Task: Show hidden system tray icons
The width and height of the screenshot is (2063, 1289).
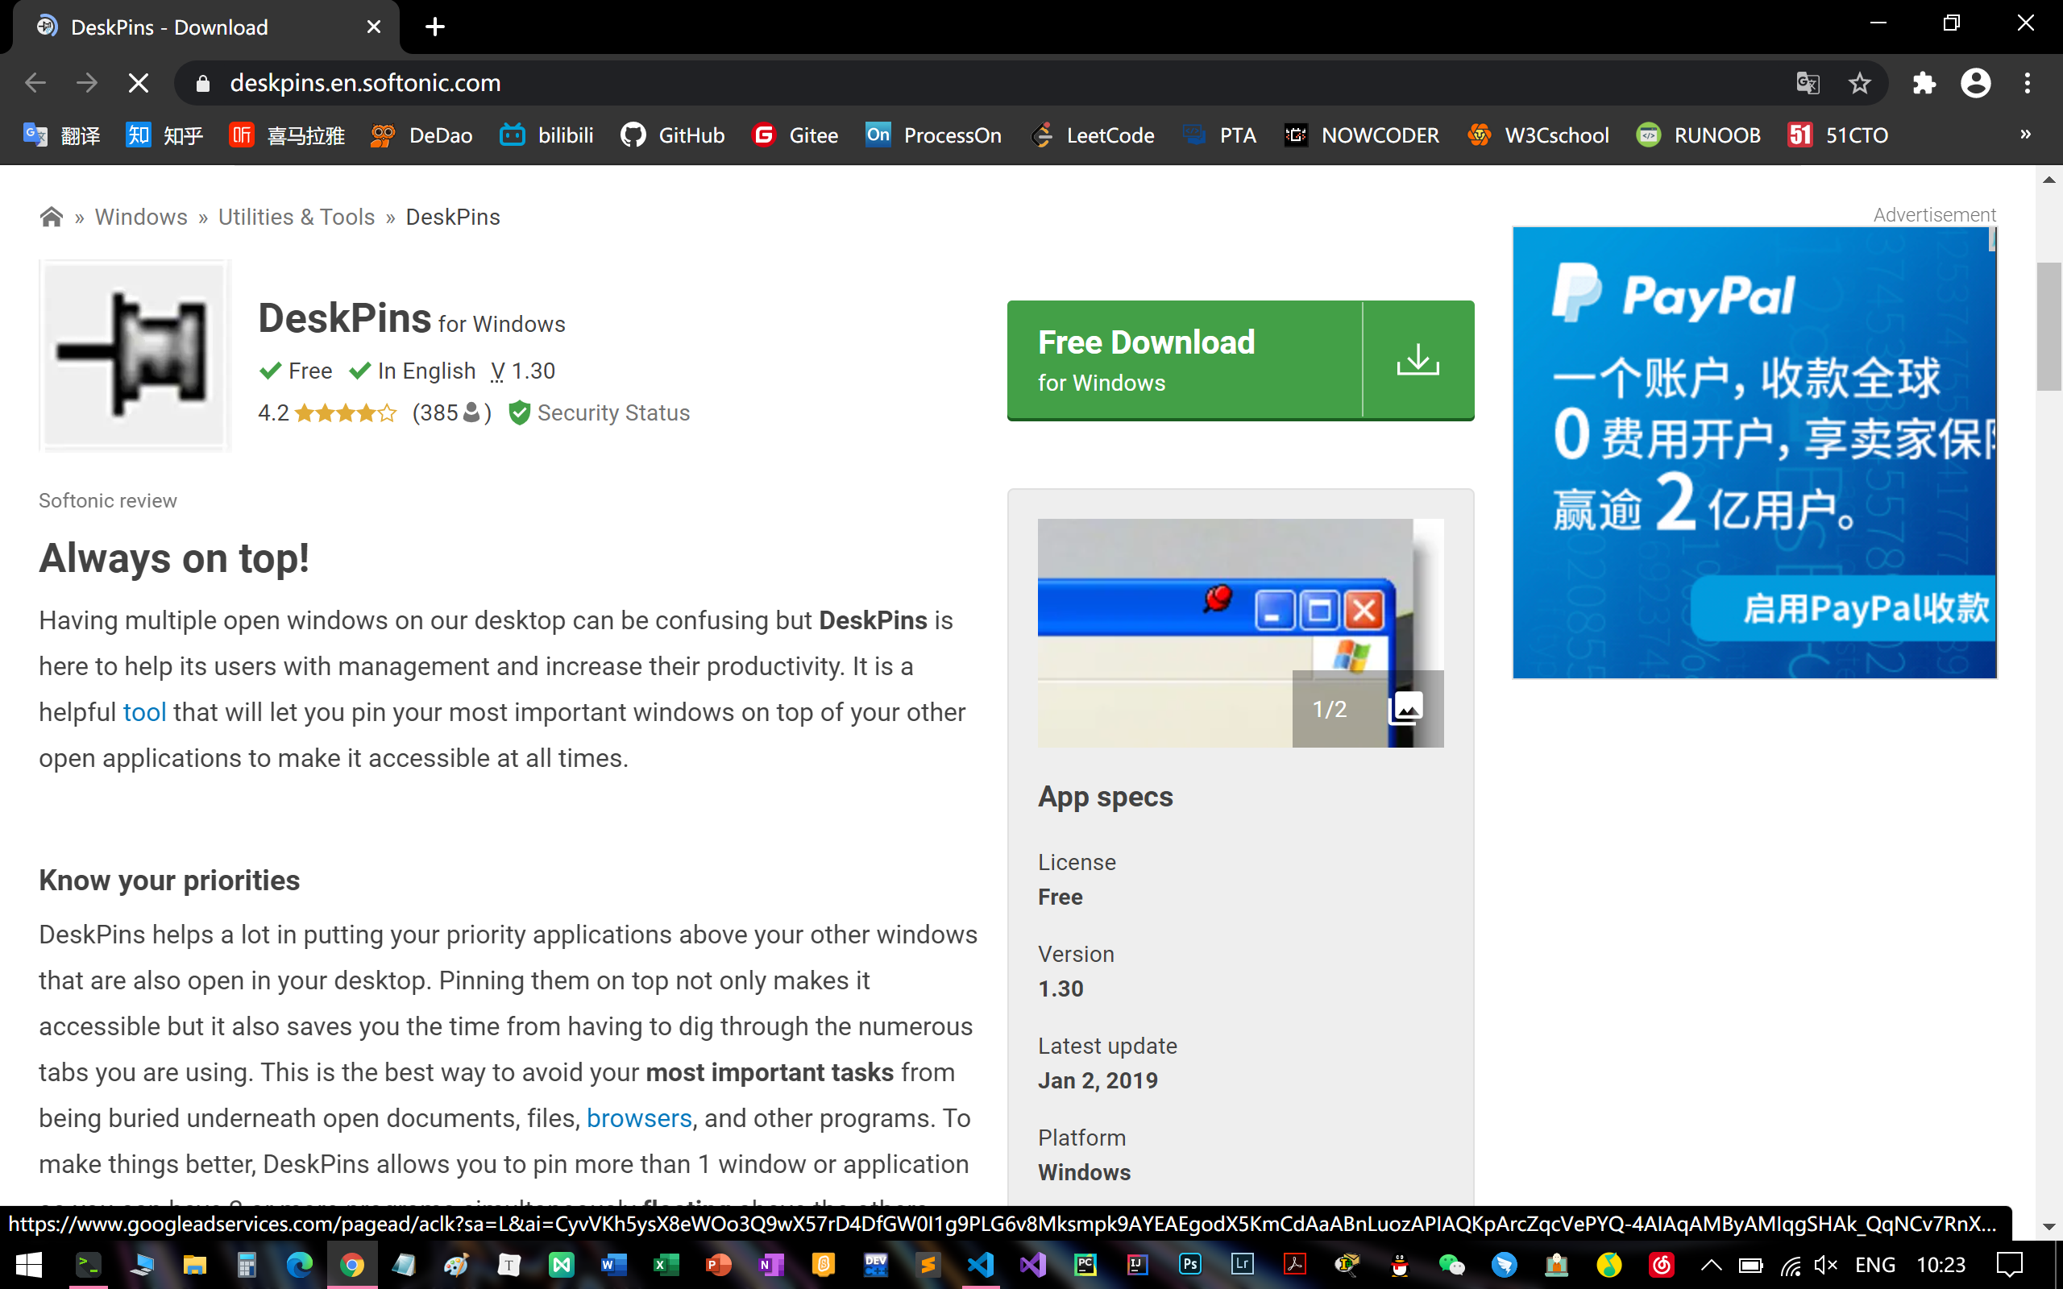Action: coord(1711,1265)
